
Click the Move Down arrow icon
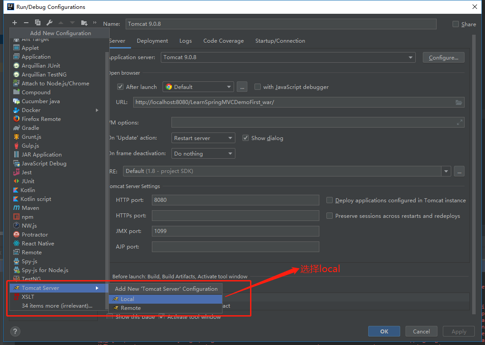(x=72, y=23)
